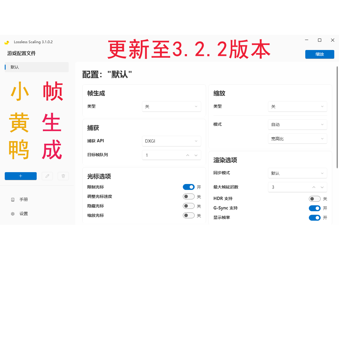The width and height of the screenshot is (339, 339).
Task: Close the Lossless Scaling window
Action: 332,40
